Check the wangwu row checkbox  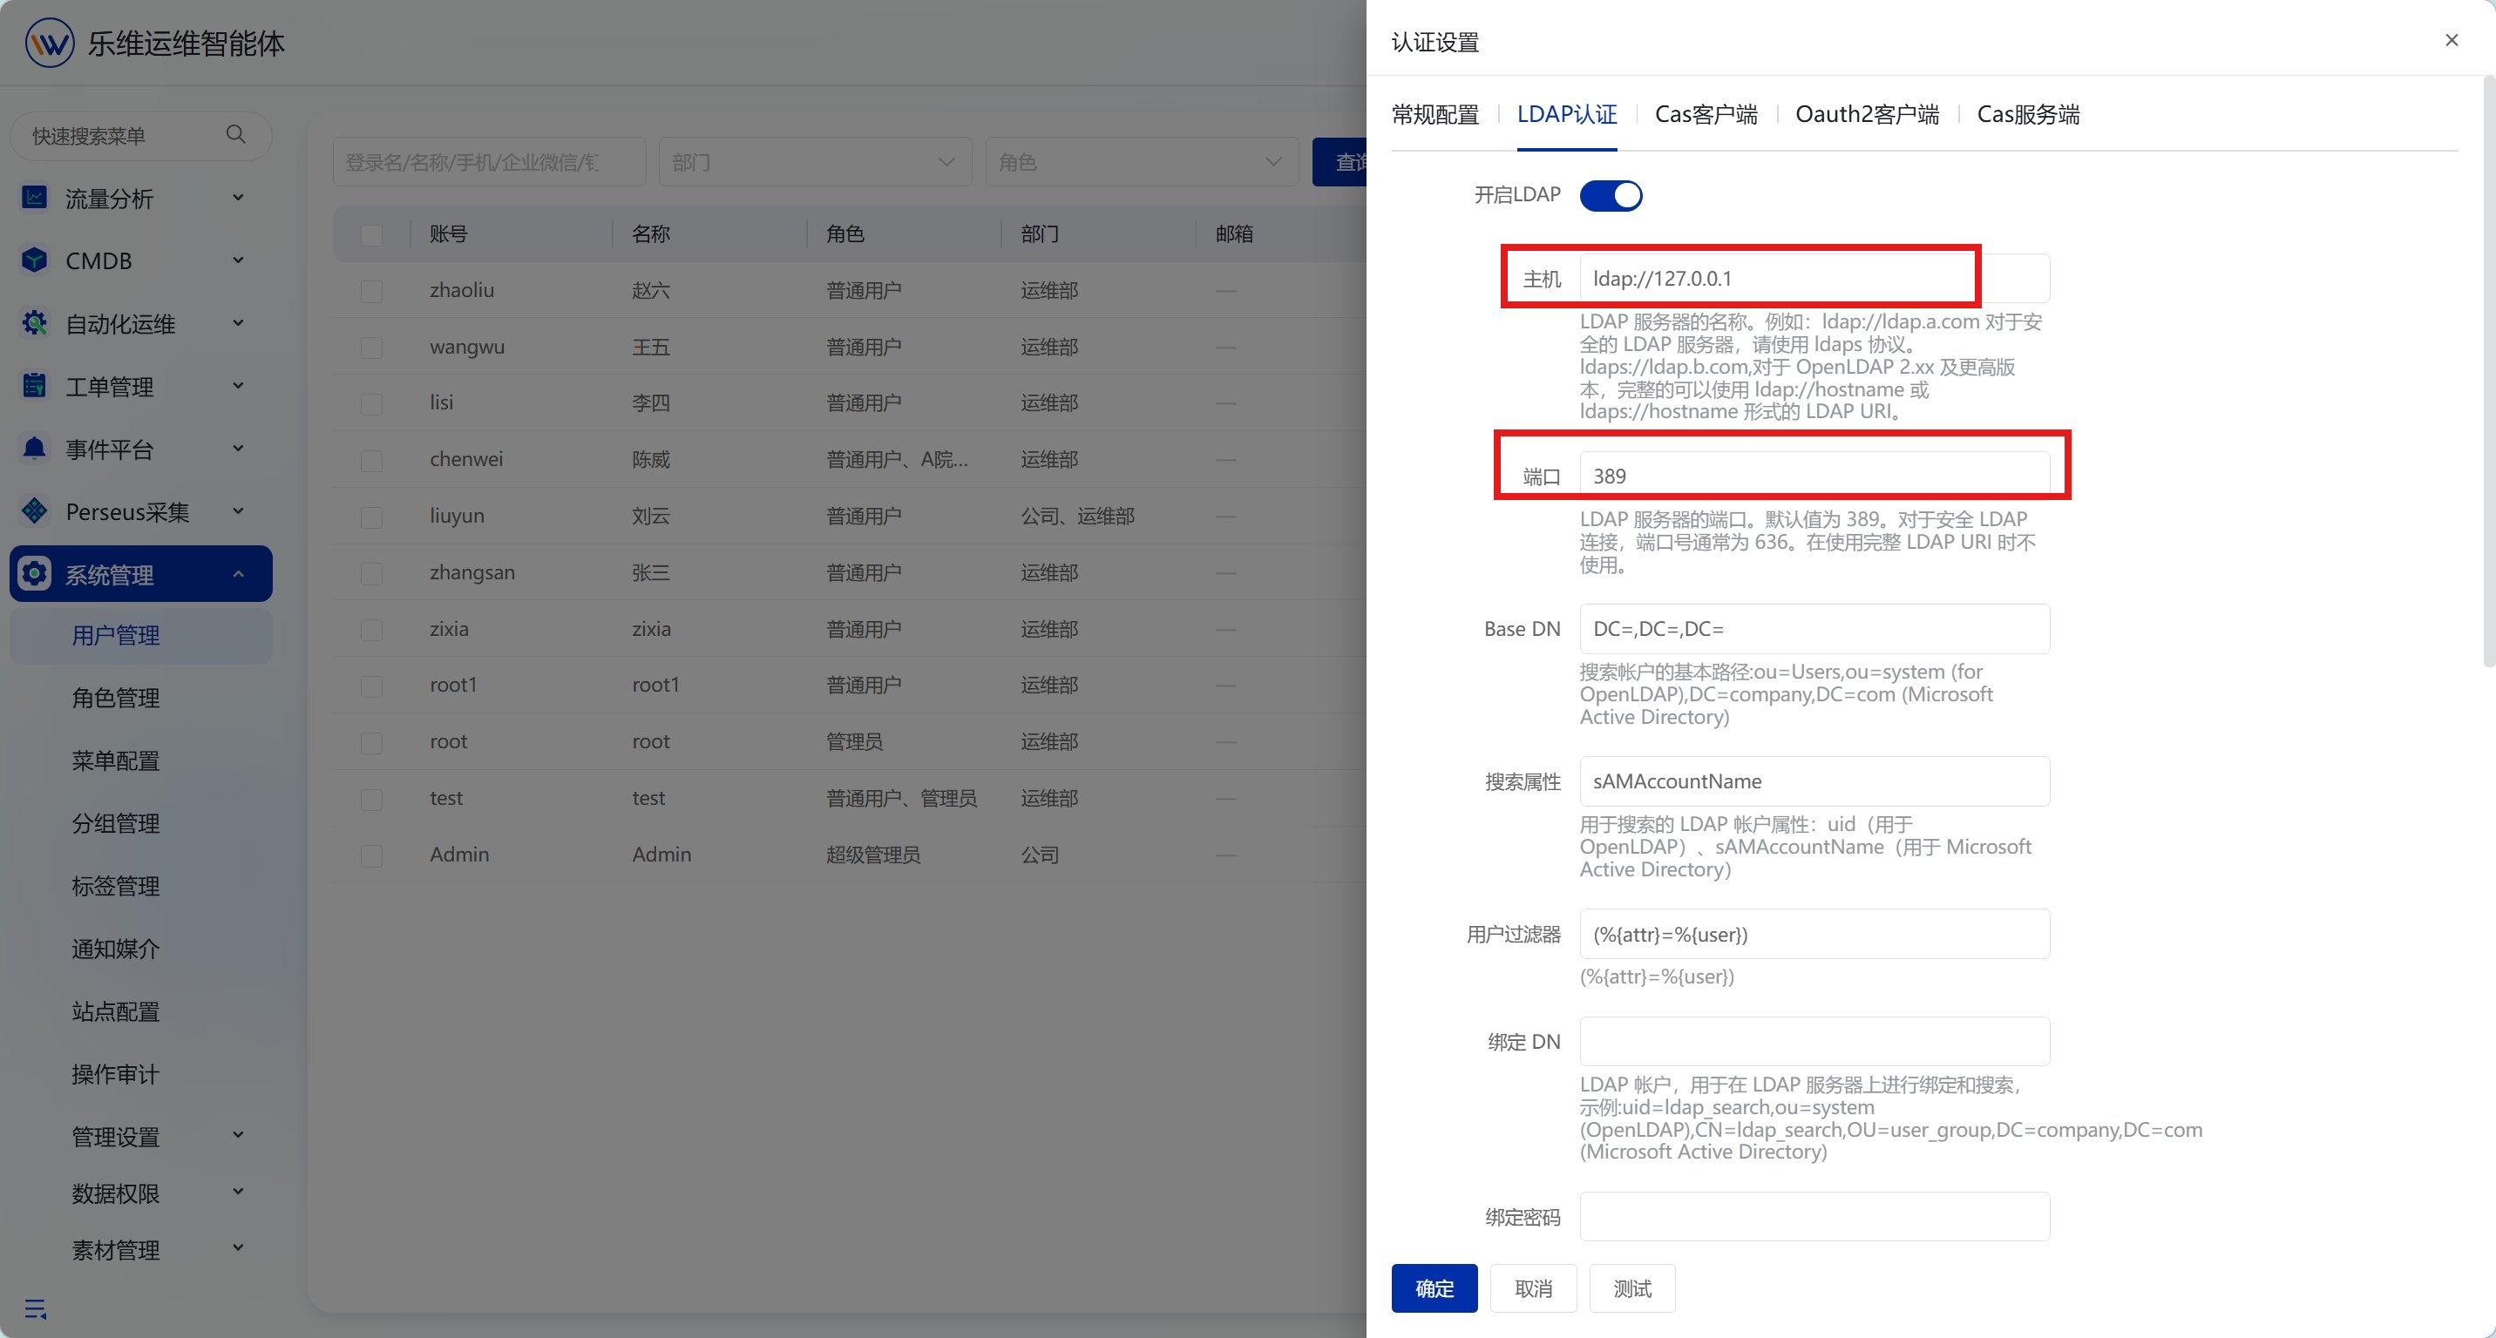(x=371, y=347)
